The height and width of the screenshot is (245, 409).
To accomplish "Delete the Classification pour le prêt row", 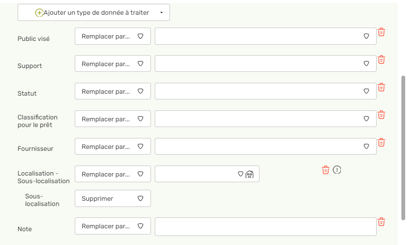I will (381, 115).
